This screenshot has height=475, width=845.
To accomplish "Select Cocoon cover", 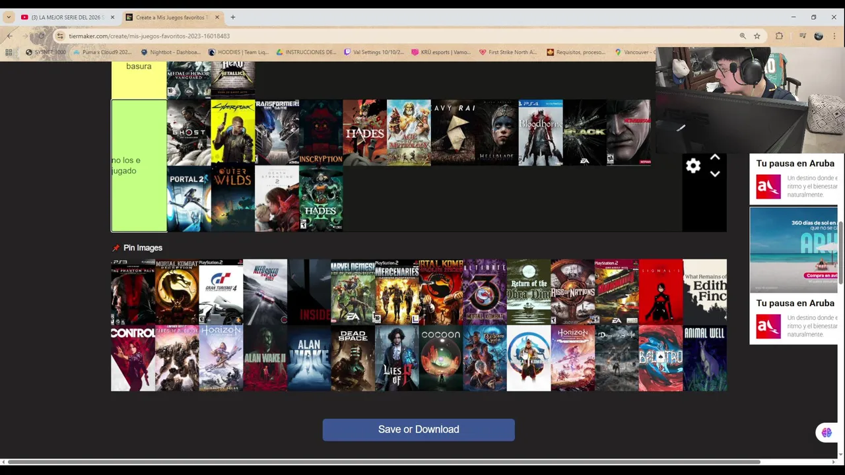I will (x=441, y=358).
